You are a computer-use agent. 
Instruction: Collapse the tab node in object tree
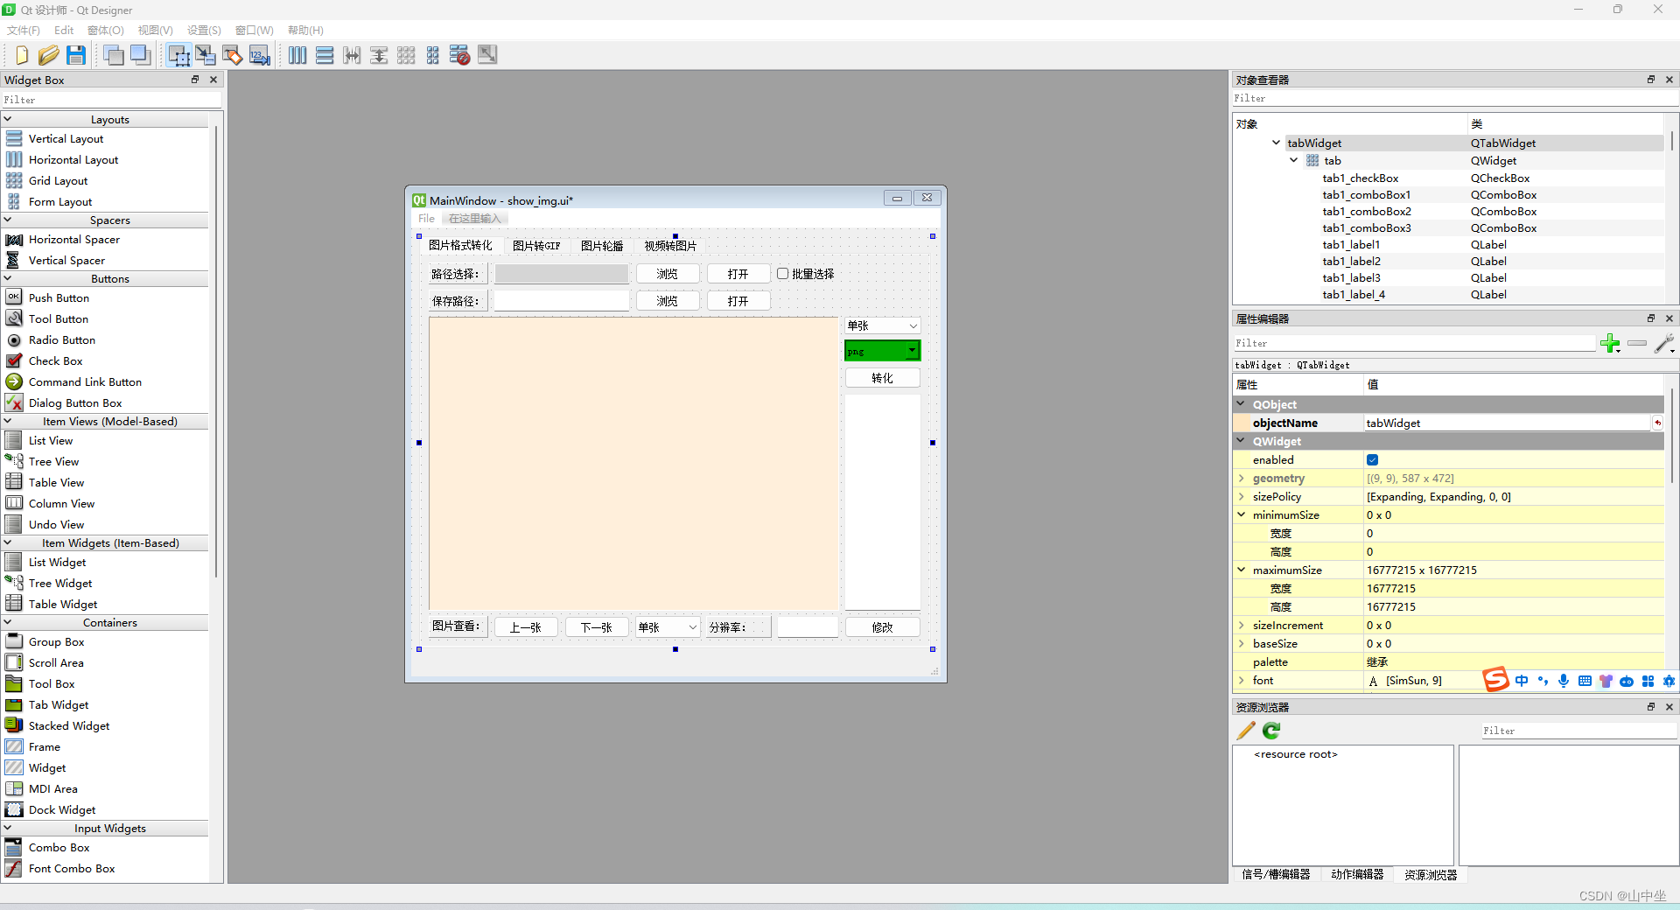click(1293, 160)
